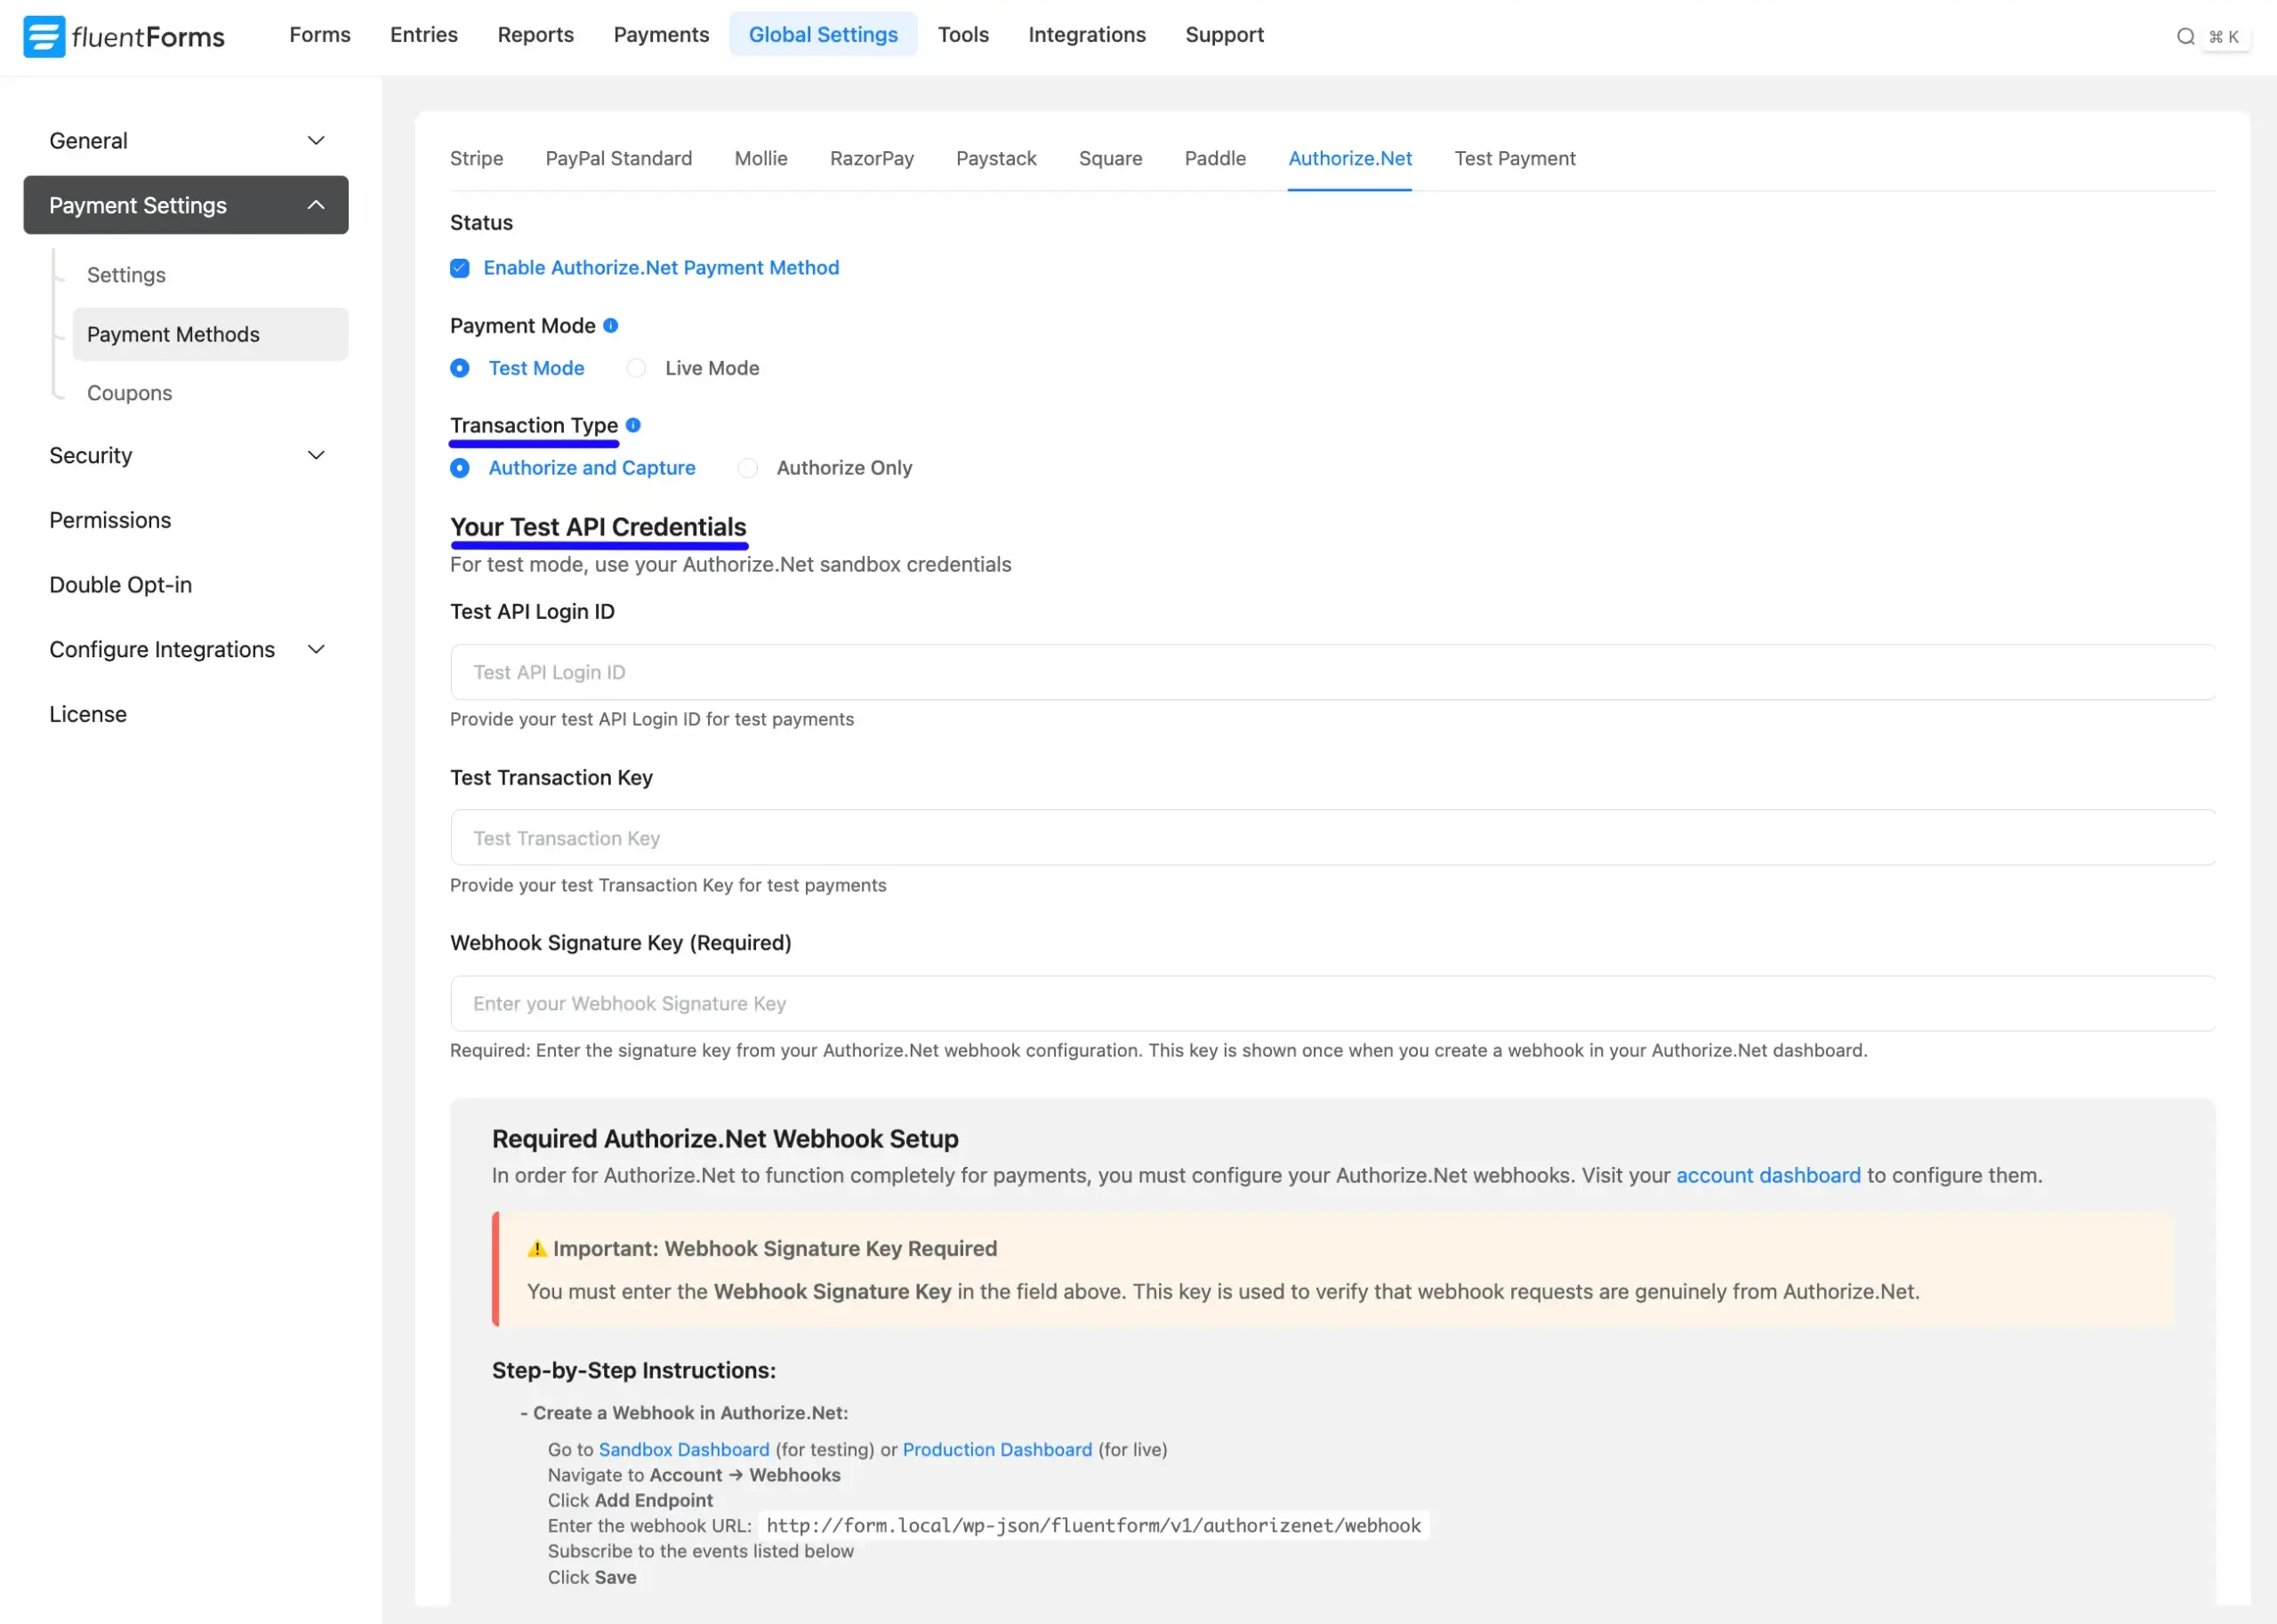2277x1624 pixels.
Task: Open Coupons in sidebar
Action: pos(130,393)
